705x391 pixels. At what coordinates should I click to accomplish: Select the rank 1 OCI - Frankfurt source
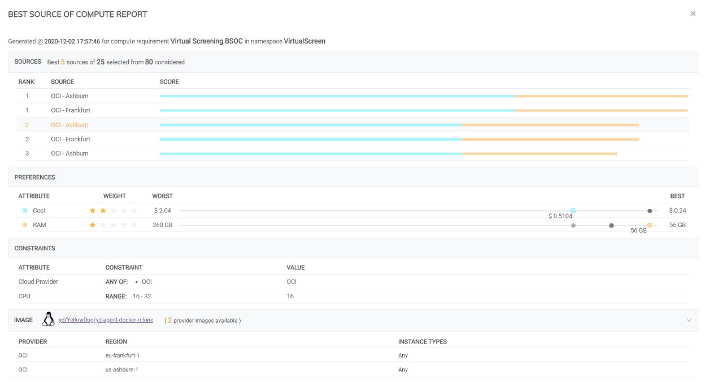[x=353, y=110]
